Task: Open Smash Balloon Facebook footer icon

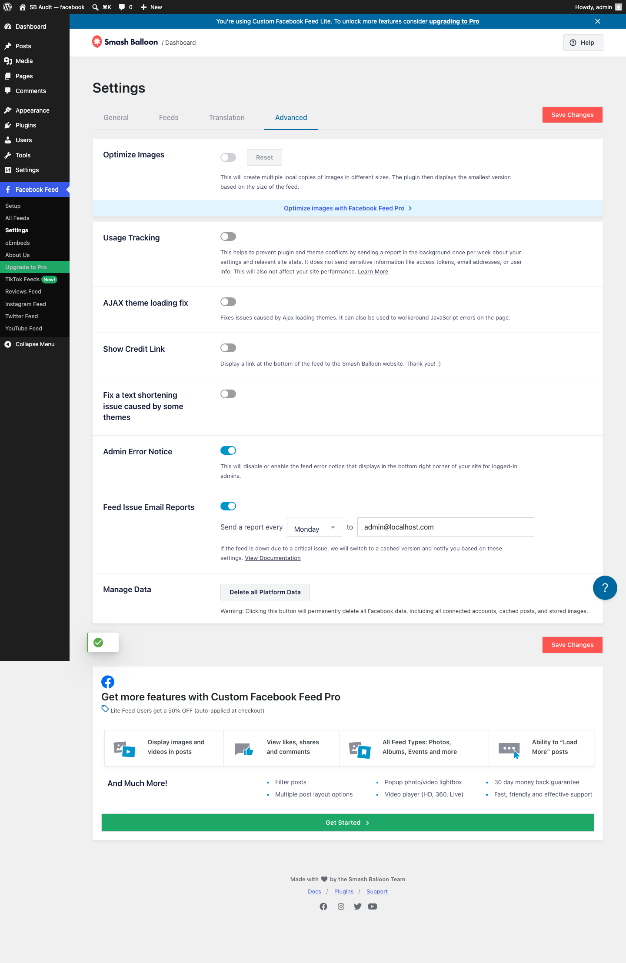Action: [x=323, y=906]
